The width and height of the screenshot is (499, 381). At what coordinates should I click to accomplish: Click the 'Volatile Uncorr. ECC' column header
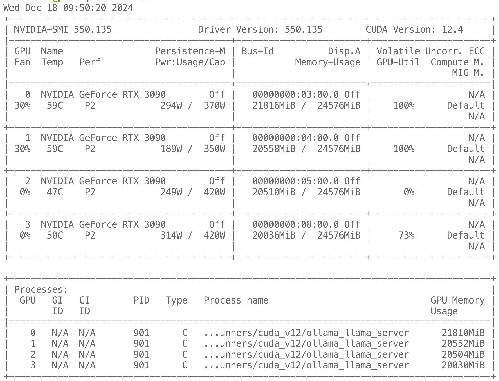coord(430,51)
